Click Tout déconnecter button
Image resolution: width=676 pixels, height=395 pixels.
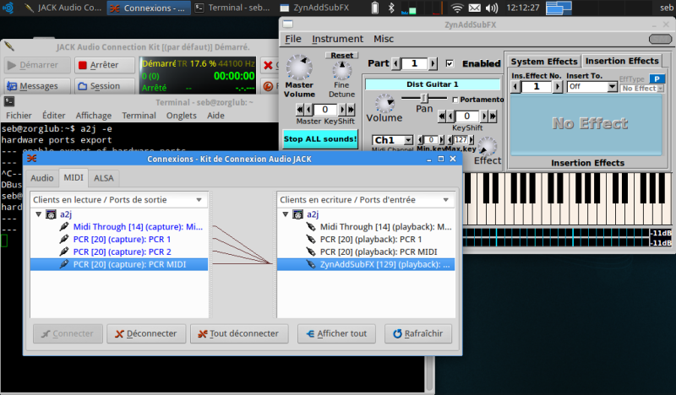[x=239, y=334]
